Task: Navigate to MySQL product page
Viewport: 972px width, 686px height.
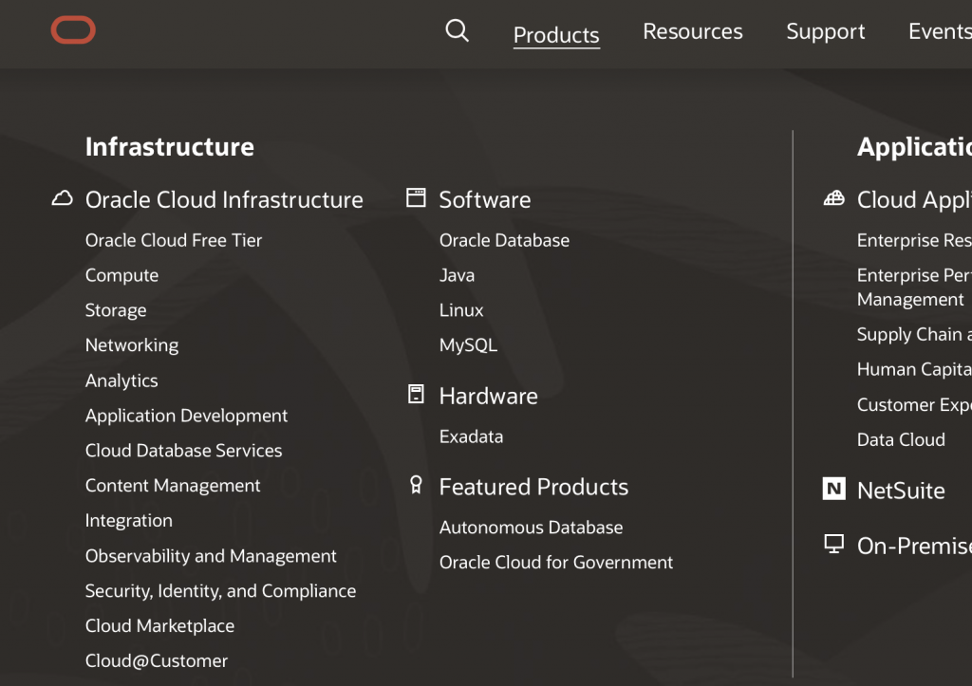Action: coord(468,345)
